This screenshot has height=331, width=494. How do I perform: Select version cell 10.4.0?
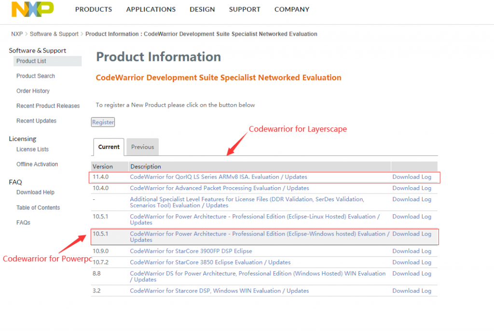tap(100, 188)
